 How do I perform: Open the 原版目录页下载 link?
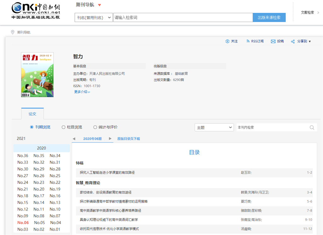coord(128,139)
